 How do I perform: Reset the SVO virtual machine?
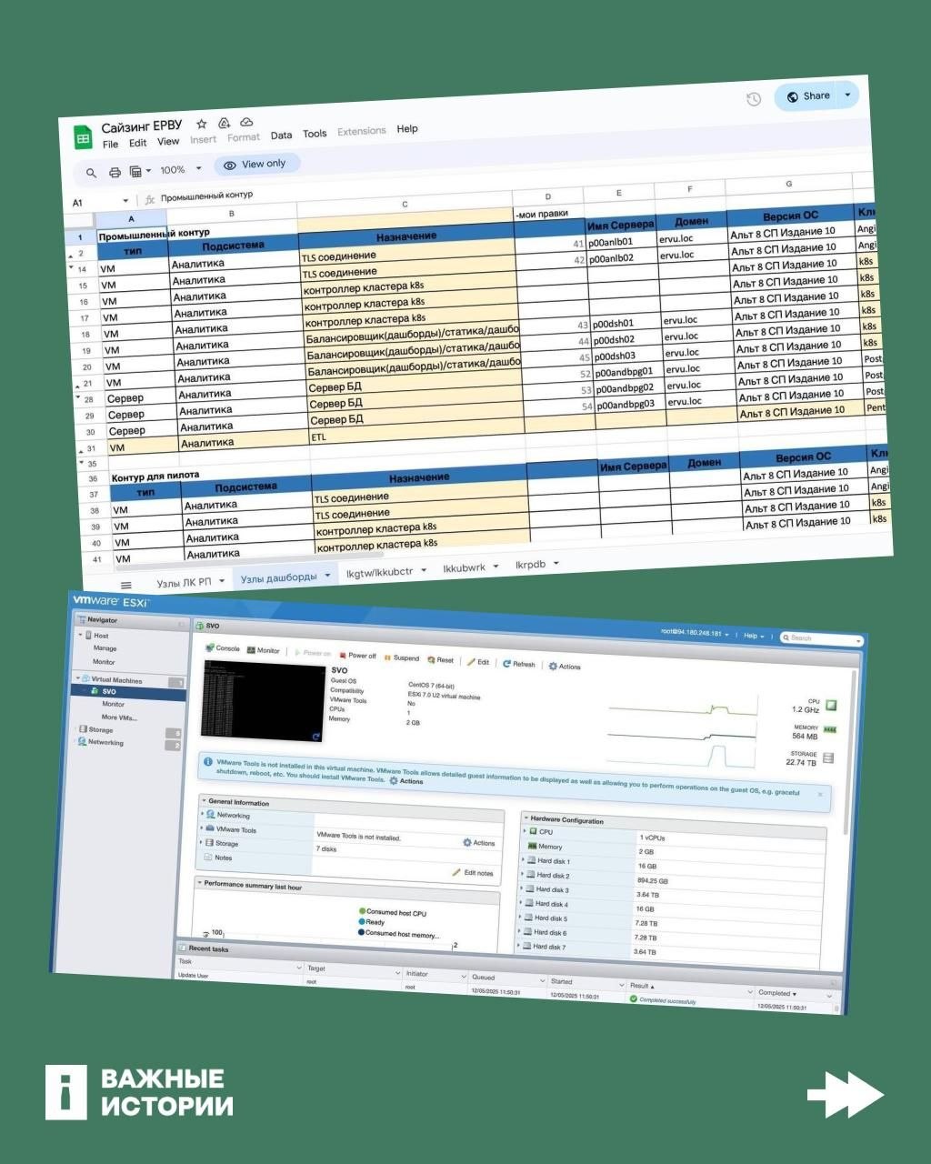[x=441, y=660]
